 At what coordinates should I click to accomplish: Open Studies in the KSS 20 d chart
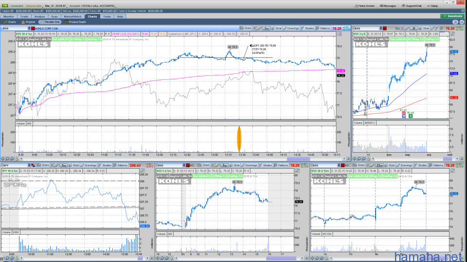pos(420,165)
